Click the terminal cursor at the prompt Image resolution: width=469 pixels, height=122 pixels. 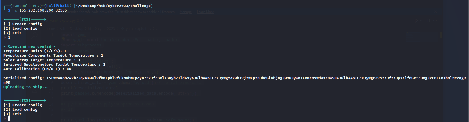[x=9, y=119]
